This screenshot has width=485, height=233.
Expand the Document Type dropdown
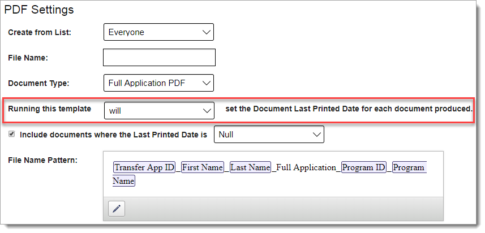[x=158, y=83]
